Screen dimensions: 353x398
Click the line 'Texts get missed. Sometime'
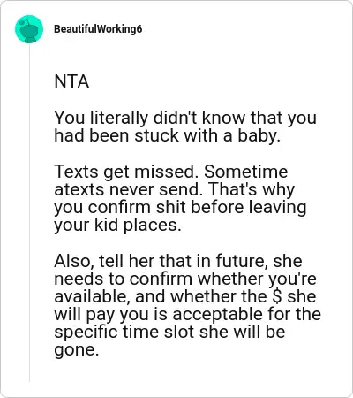click(x=171, y=172)
